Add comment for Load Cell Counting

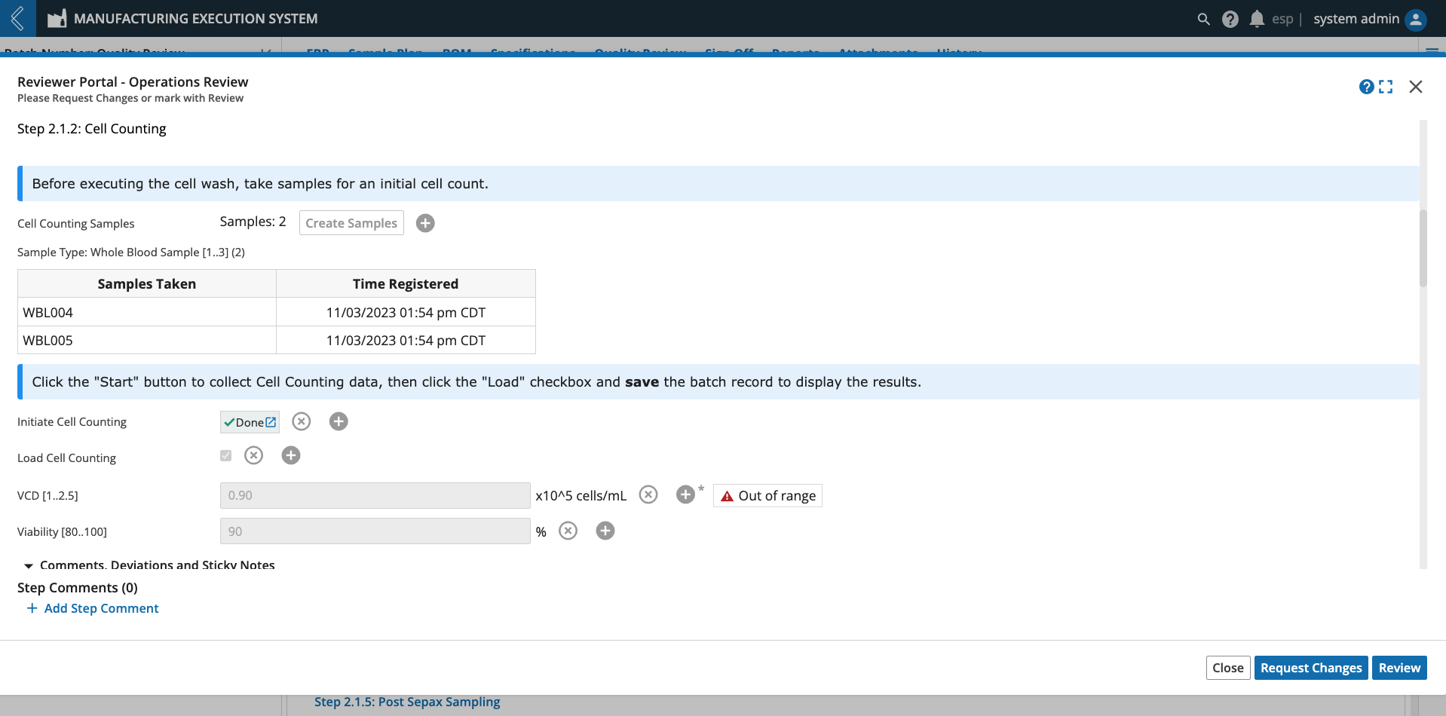(x=291, y=455)
